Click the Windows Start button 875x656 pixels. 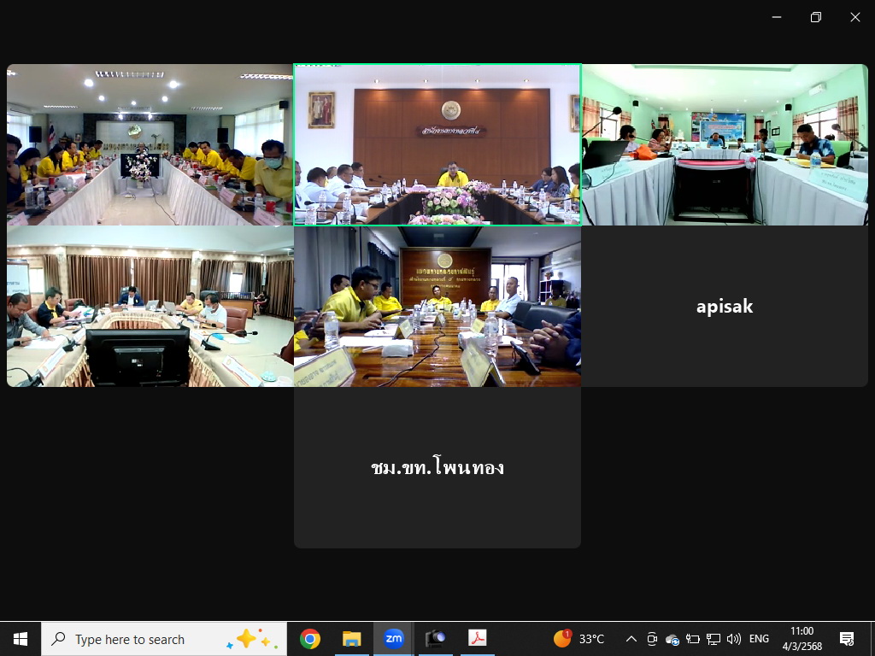[21, 639]
